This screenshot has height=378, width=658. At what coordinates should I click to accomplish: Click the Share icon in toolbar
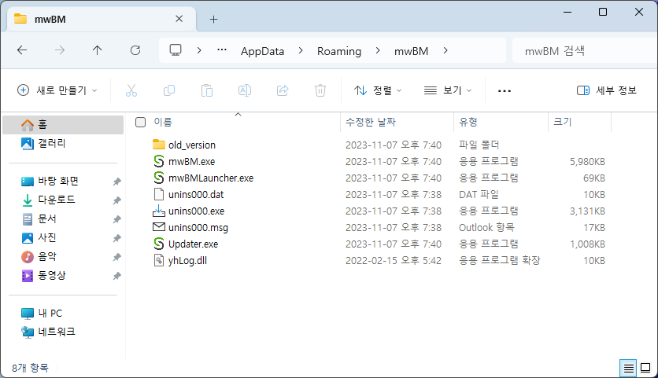(283, 90)
